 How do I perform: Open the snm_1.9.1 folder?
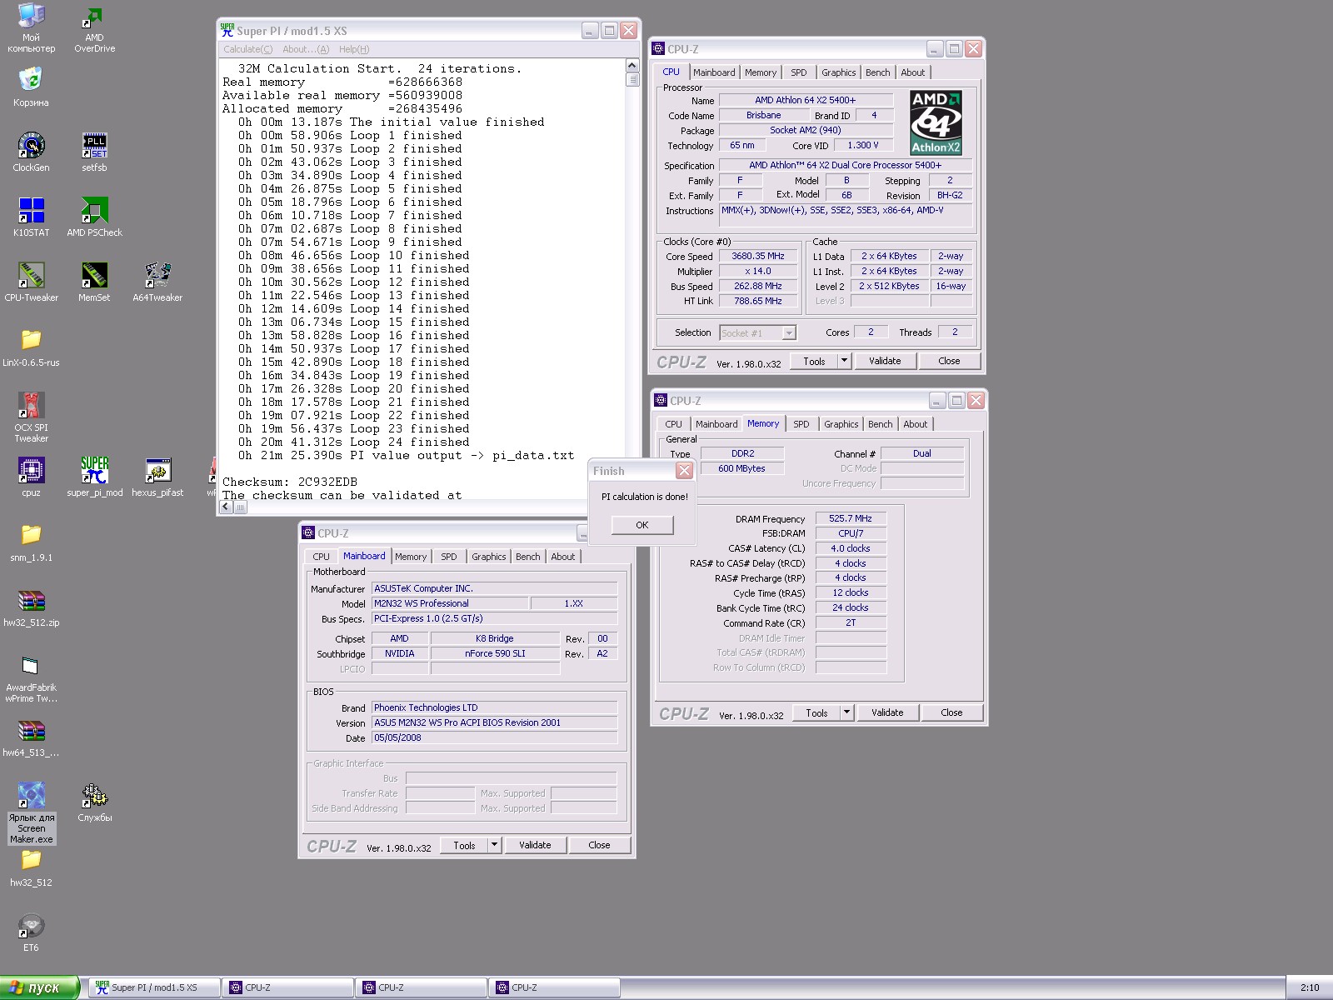click(31, 542)
